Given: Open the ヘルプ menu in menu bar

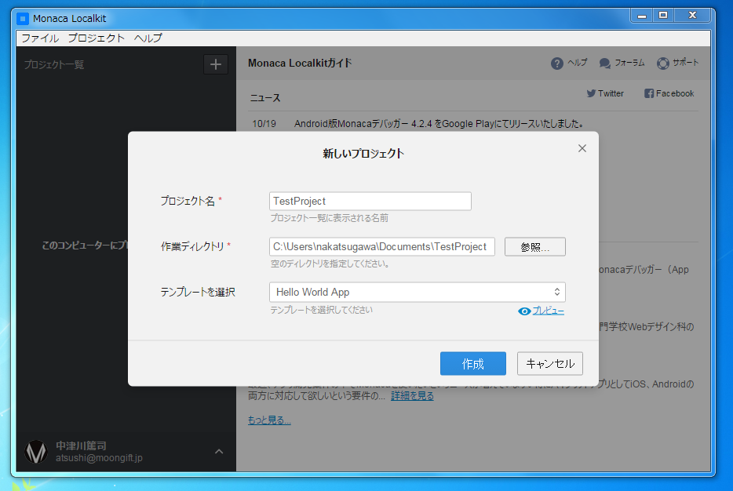Looking at the screenshot, I should click(148, 38).
